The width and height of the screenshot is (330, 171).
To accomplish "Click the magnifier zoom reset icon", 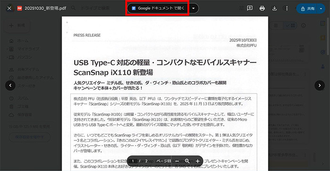I will point(187,161).
